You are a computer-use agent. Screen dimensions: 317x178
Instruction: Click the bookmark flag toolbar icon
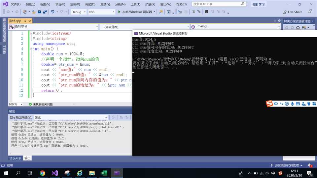point(207,12)
